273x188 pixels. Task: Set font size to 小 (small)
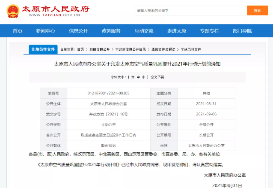(144, 77)
